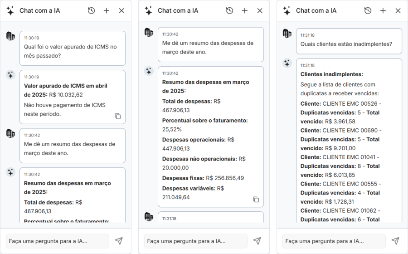Close the left chat panel

[121, 11]
